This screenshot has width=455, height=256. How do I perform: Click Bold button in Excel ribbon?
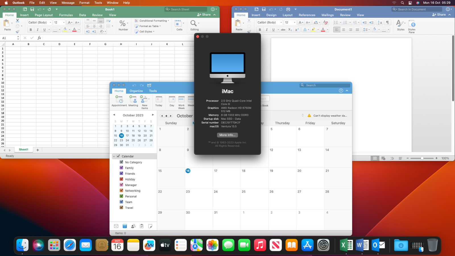31,30
